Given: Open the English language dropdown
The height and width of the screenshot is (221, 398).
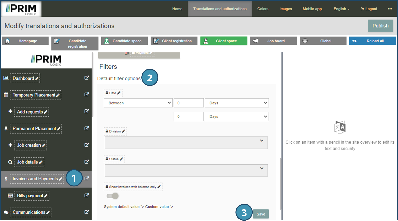Looking at the screenshot, I should pos(341,9).
